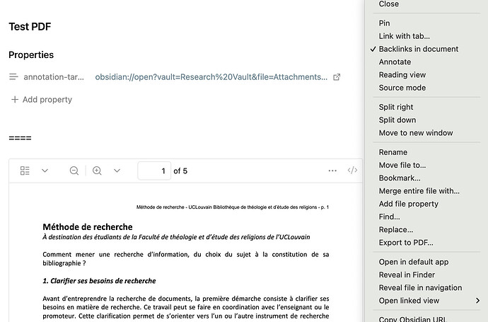The height and width of the screenshot is (322, 488).
Task: Open the PDF sidebar thumbnails icon
Action: [25, 171]
